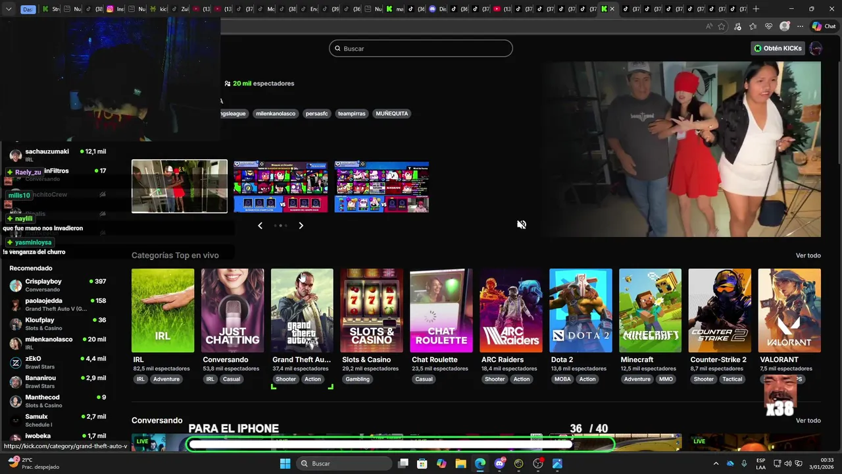Show hidden system tray icons

pyautogui.click(x=716, y=463)
